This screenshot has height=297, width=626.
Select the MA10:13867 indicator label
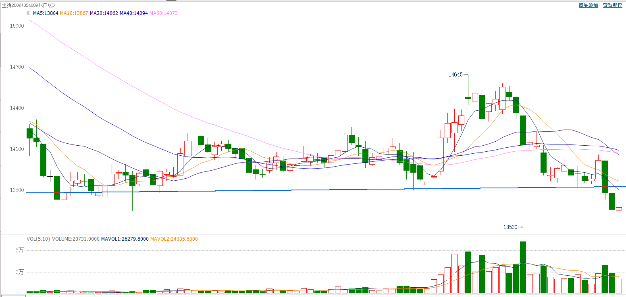(74, 13)
